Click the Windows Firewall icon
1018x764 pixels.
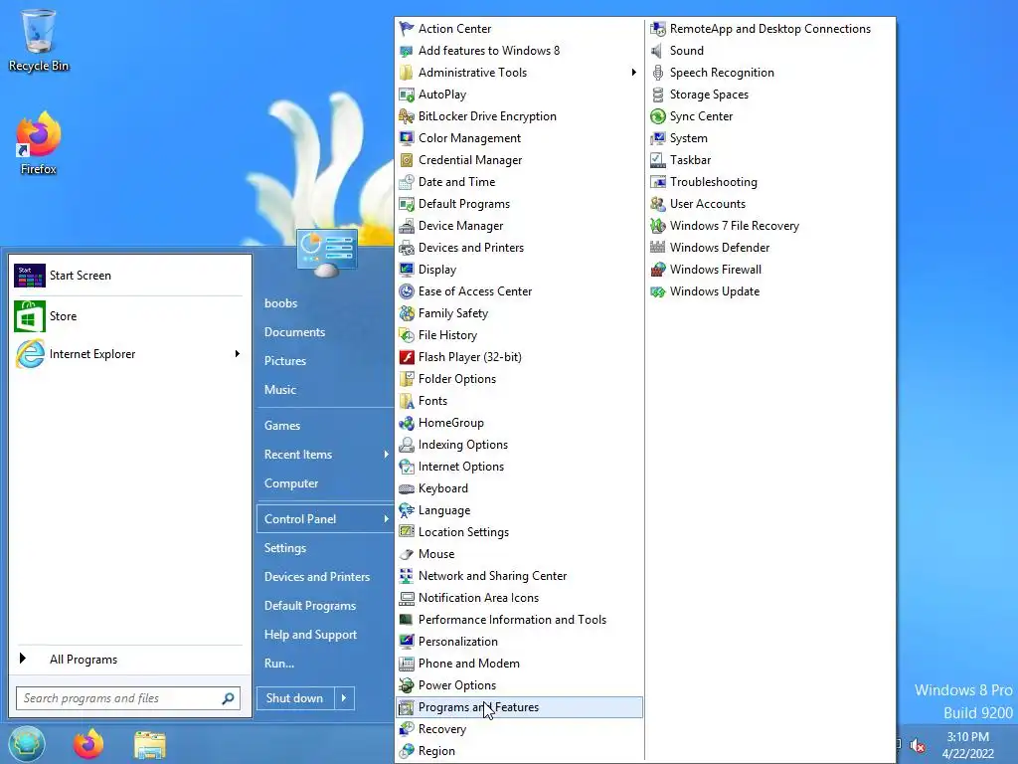[658, 270]
